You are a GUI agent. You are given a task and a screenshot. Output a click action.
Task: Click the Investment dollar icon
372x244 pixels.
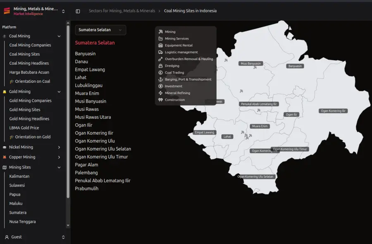click(x=161, y=86)
